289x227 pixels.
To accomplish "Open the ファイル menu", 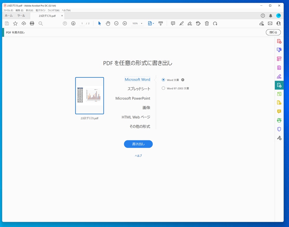I will point(8,10).
